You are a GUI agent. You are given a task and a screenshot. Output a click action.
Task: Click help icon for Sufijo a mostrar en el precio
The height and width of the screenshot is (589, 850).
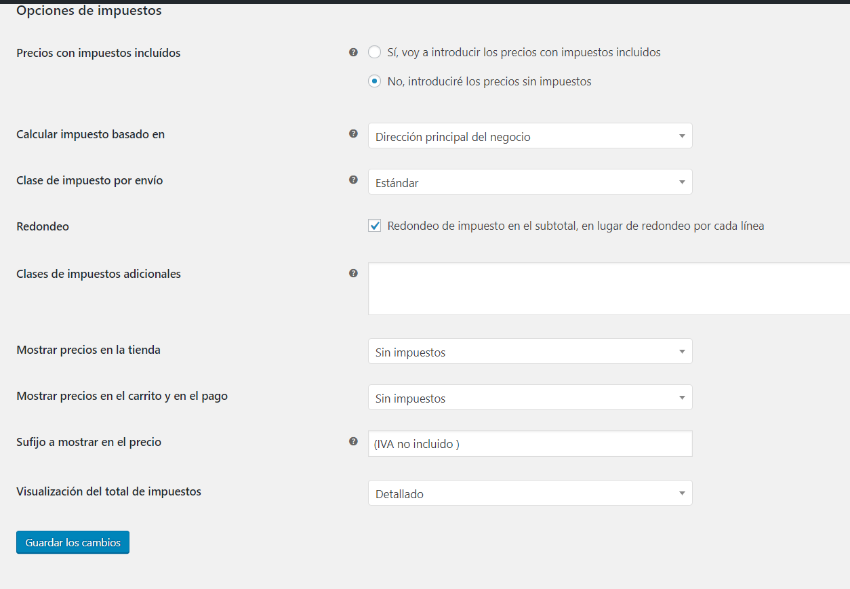[x=353, y=441]
